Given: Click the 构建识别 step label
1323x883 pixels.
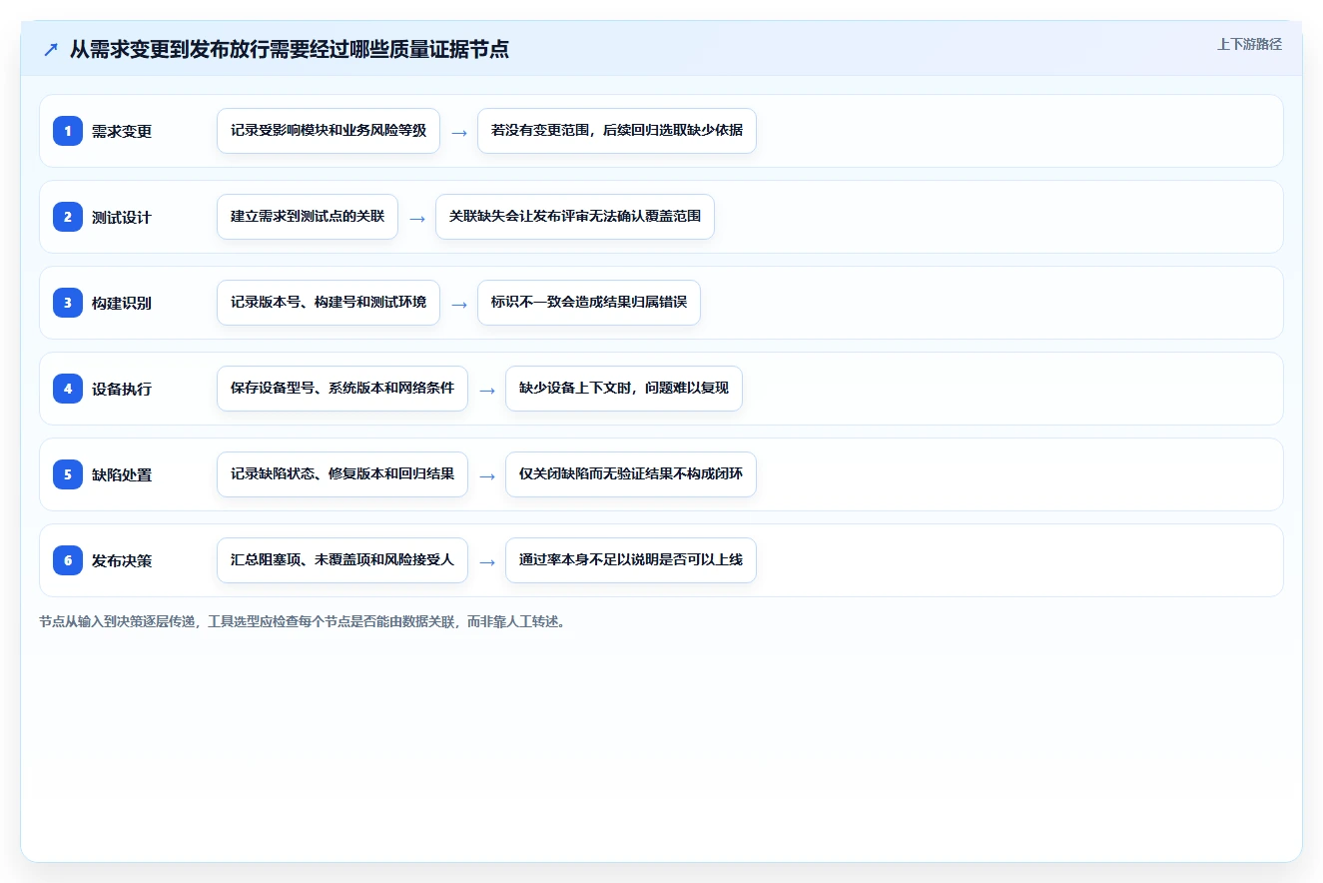Looking at the screenshot, I should [x=122, y=304].
